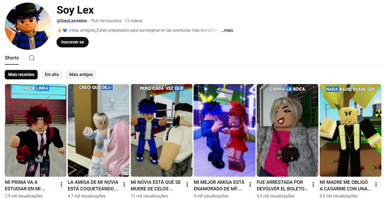Open options menu on MI MEJOR AMIGA video

[x=250, y=184]
